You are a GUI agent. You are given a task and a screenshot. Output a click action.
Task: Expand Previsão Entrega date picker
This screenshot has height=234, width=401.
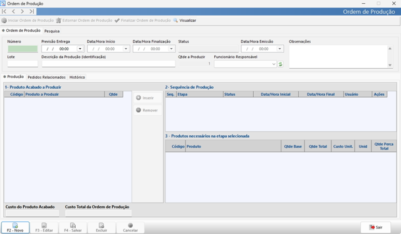pos(80,49)
